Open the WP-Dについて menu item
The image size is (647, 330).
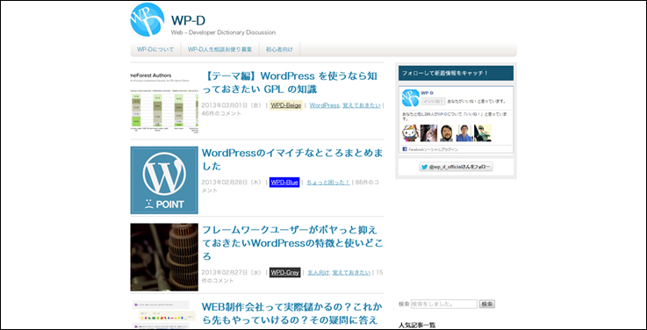[155, 49]
